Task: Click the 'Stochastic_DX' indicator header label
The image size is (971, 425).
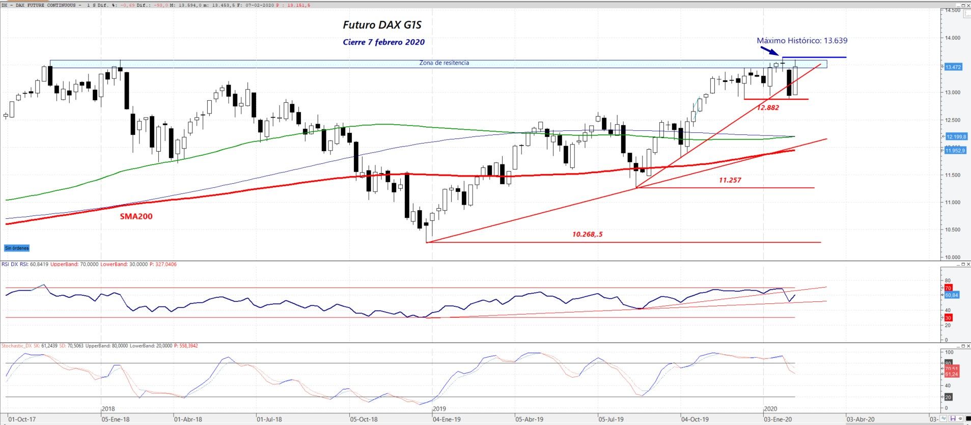Action: (17, 346)
